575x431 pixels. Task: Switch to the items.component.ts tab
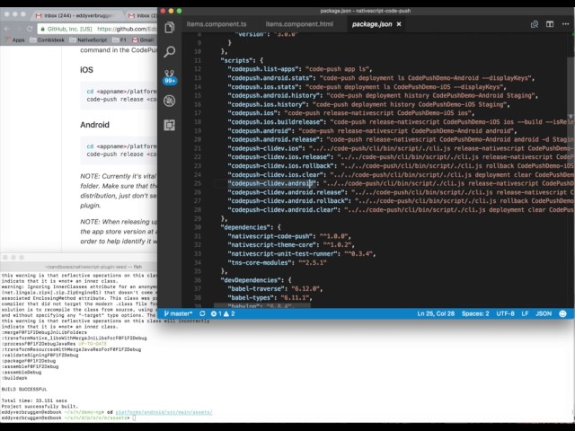pos(217,24)
